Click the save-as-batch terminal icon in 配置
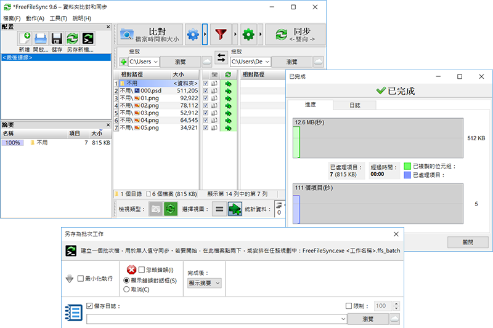The image size is (493, 328). pyautogui.click(x=88, y=39)
